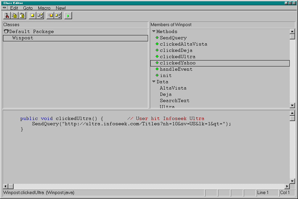The width and height of the screenshot is (298, 199).
Task: Open the Goto menu
Action: [x=28, y=8]
